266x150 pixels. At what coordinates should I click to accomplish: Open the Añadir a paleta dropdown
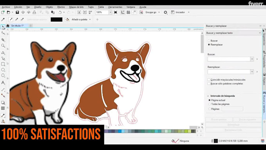90,20
